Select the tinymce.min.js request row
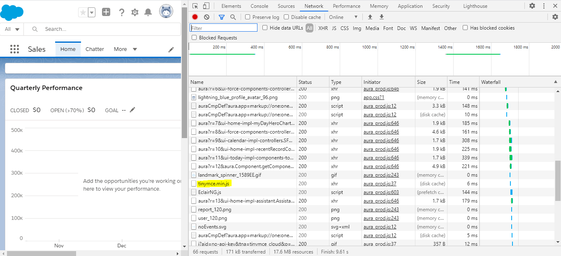 [371, 184]
